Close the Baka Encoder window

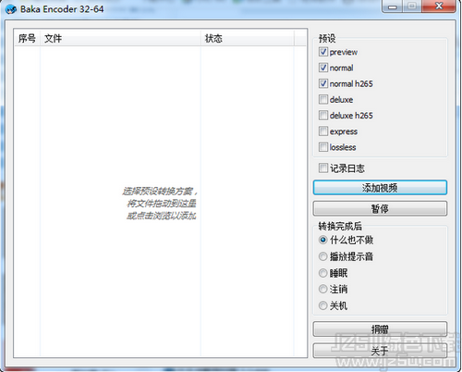point(439,6)
